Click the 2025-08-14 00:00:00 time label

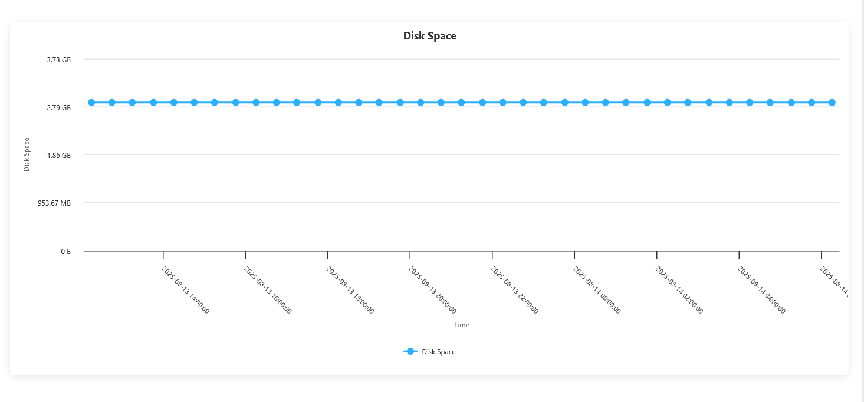pos(596,290)
